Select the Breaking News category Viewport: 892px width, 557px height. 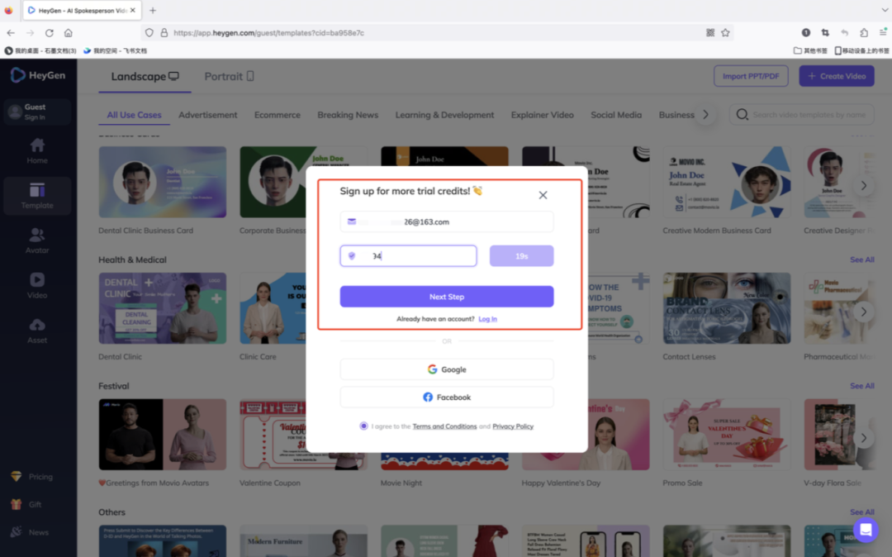click(x=348, y=115)
